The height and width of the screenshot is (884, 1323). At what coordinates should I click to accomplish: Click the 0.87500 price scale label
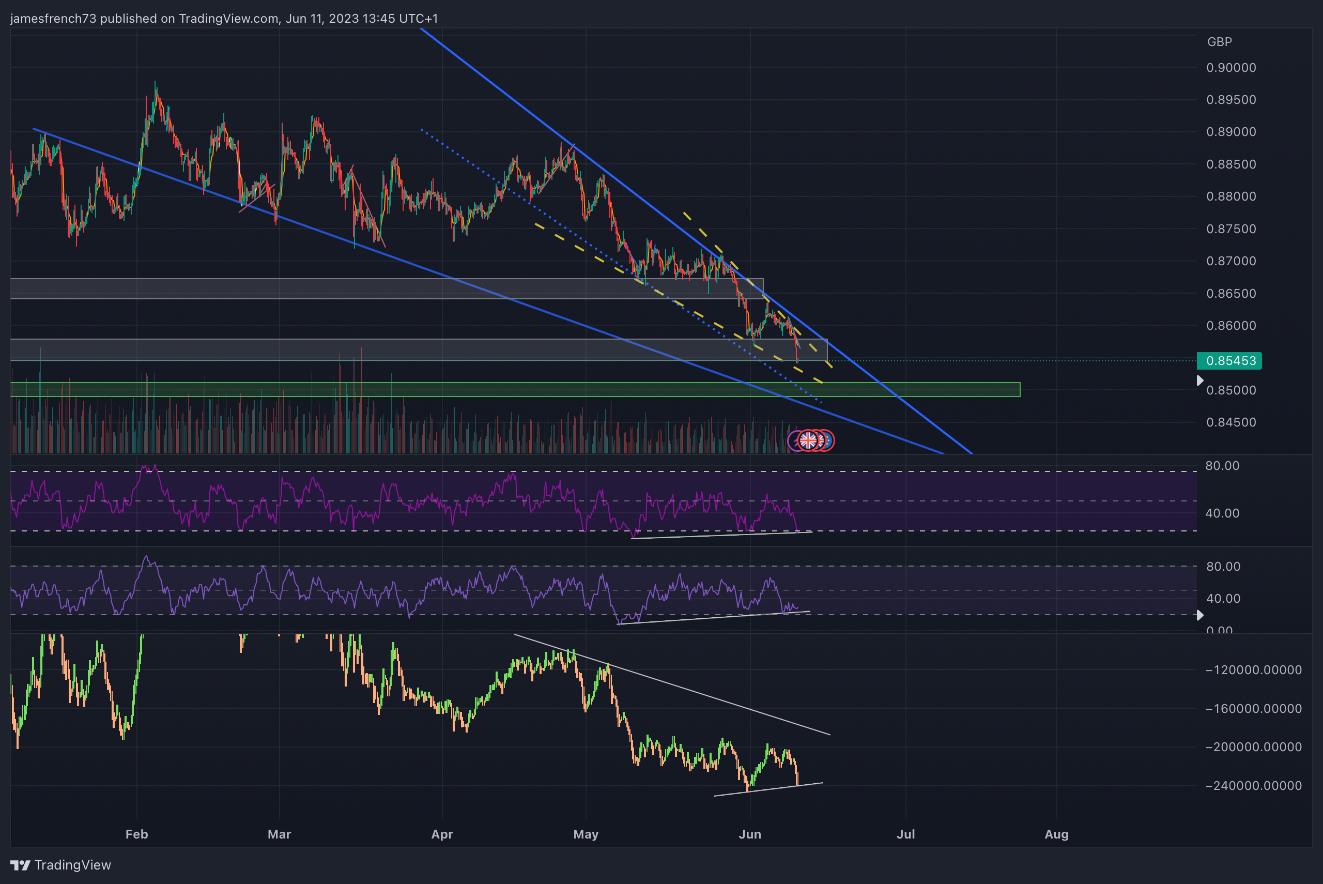(x=1231, y=229)
